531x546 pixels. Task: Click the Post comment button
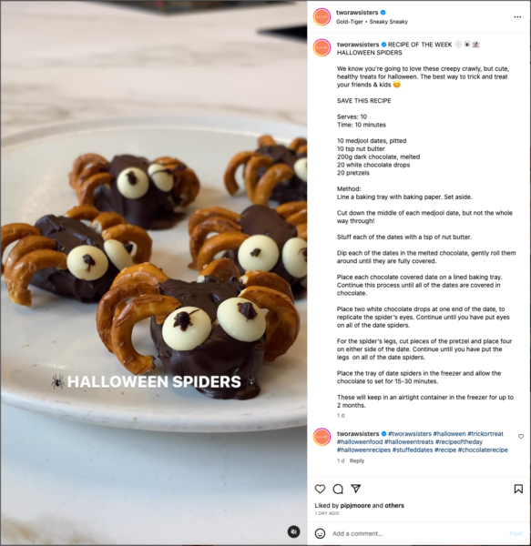(x=516, y=533)
